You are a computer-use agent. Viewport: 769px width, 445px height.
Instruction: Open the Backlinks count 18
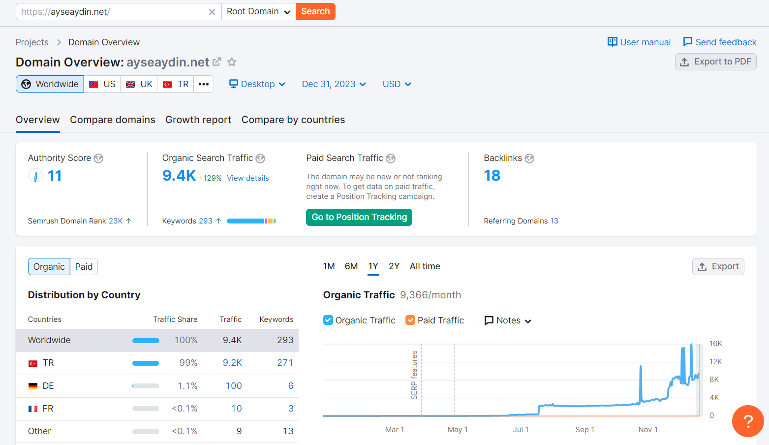492,176
